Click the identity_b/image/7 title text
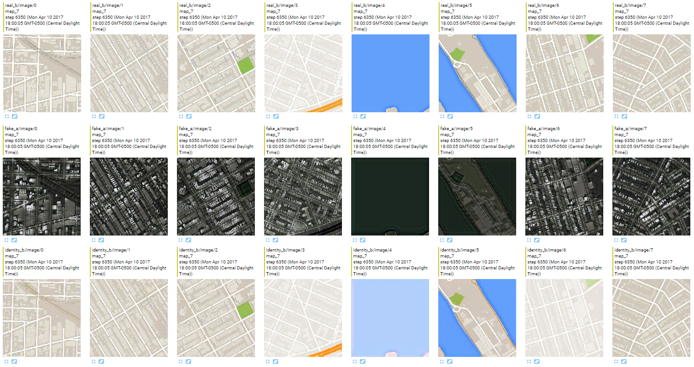Screen dimensions: 694x367 [633, 250]
